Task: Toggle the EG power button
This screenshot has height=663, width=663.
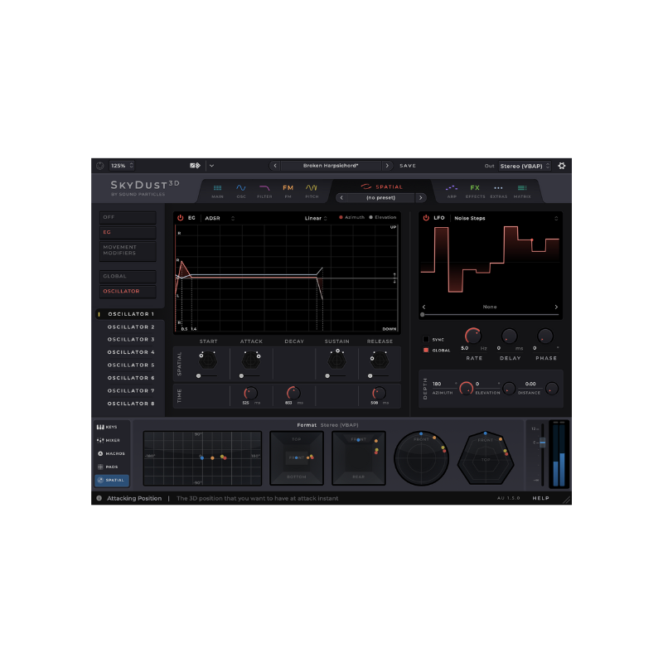Action: tap(182, 217)
